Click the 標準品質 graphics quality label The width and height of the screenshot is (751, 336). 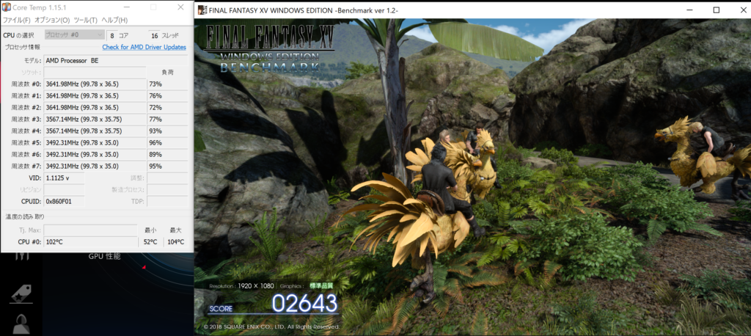click(x=321, y=285)
